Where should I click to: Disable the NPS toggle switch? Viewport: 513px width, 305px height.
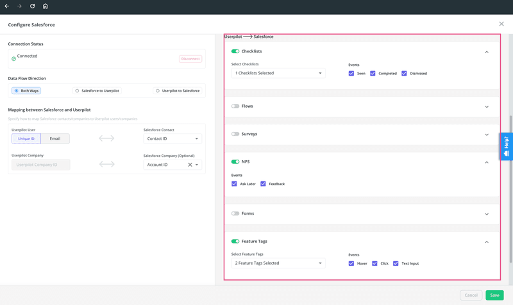[x=235, y=162]
